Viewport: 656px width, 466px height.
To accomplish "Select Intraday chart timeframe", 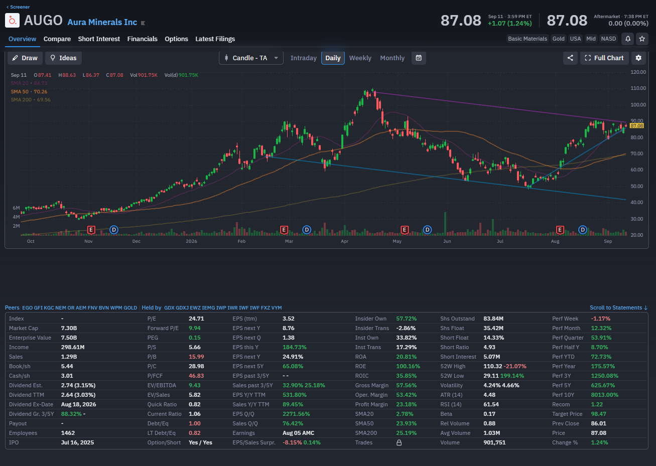I will tap(304, 58).
